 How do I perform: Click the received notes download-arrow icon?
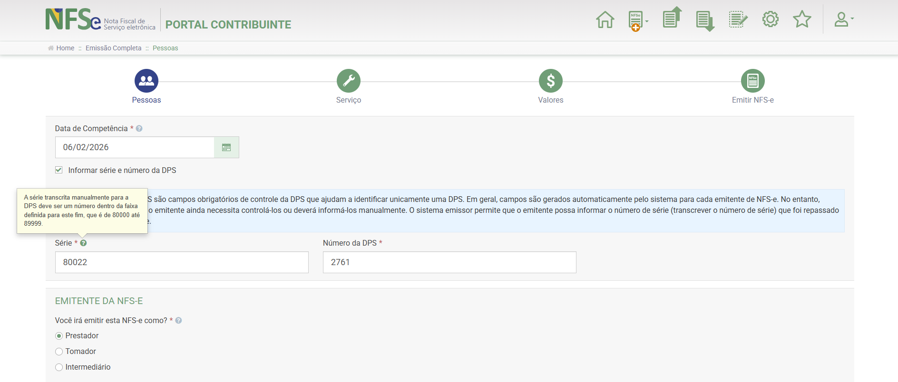tap(704, 20)
